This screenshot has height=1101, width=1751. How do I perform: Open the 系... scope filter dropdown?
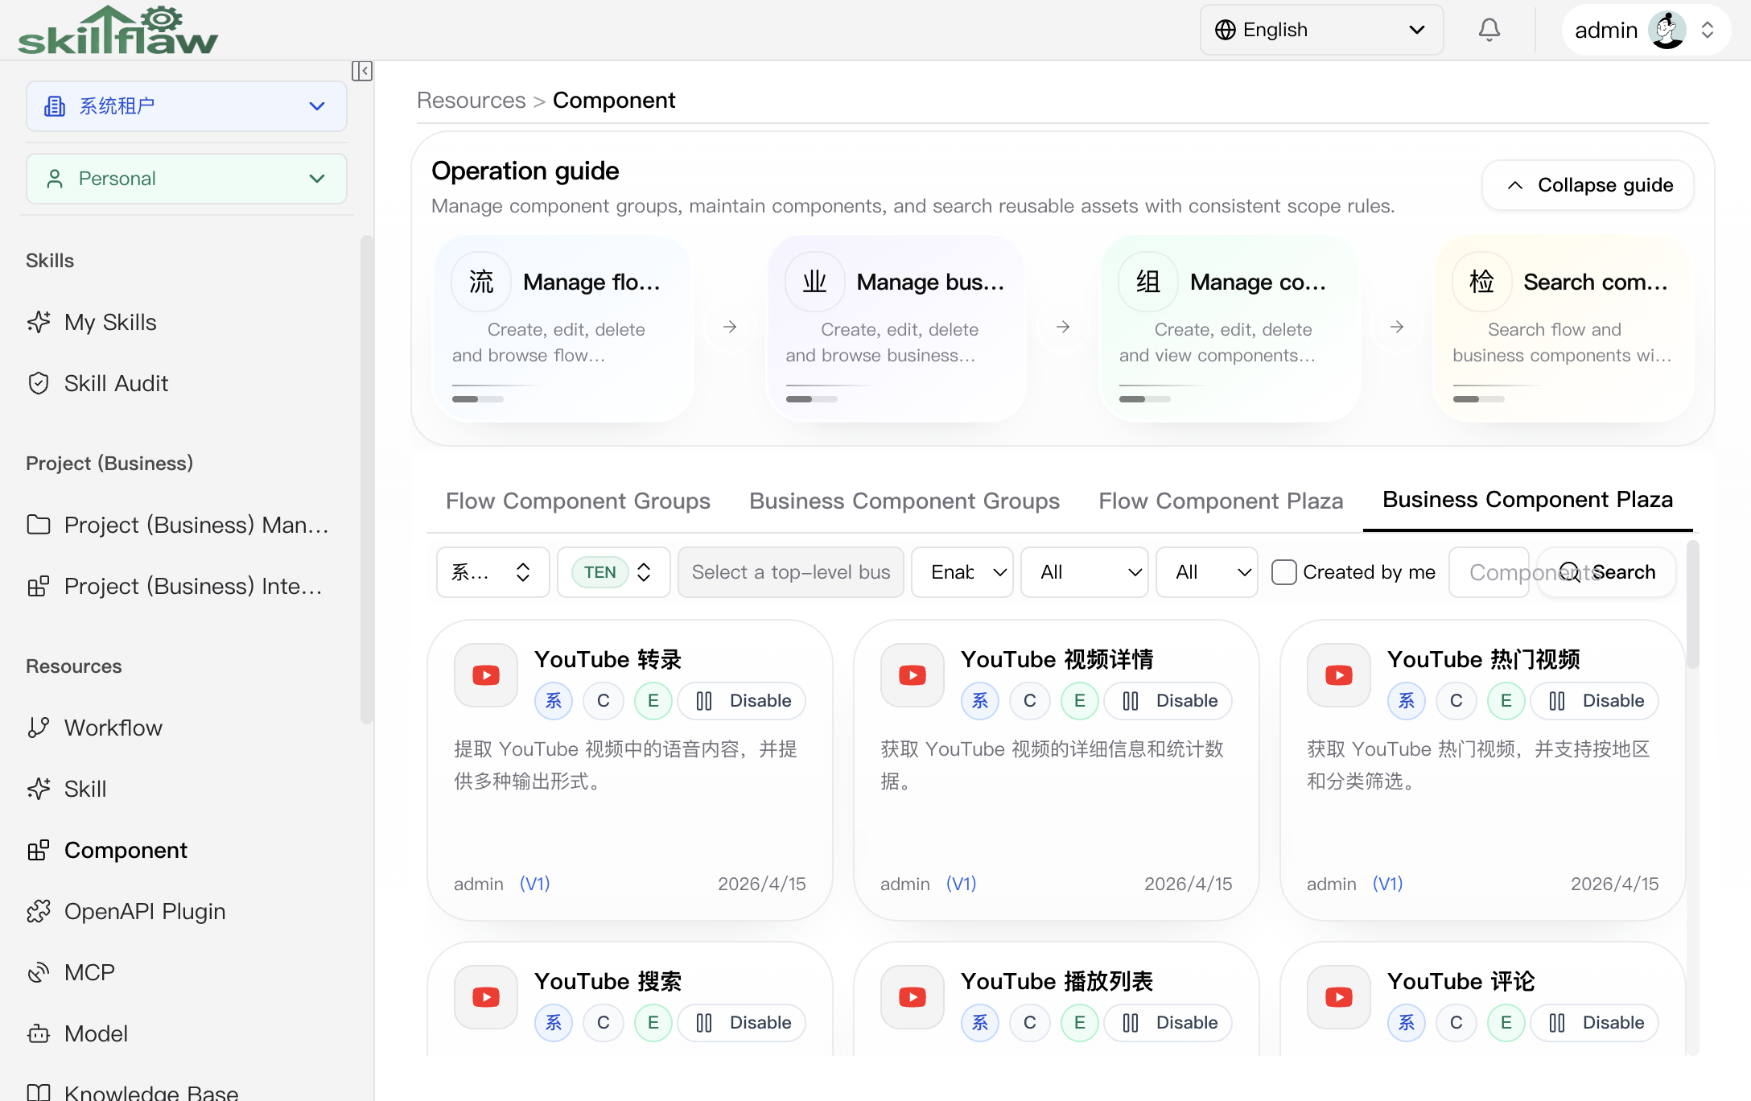pyautogui.click(x=492, y=572)
